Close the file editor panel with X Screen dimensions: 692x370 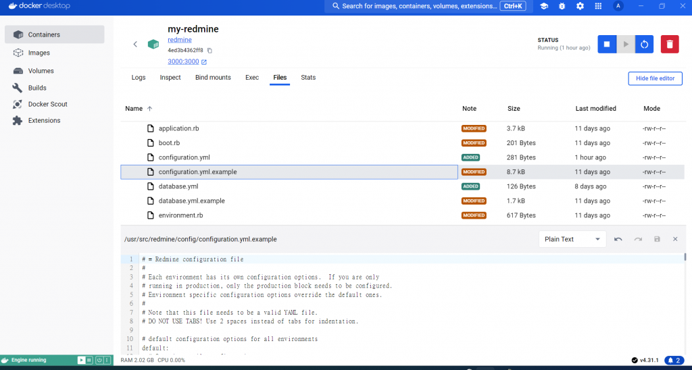click(x=675, y=239)
